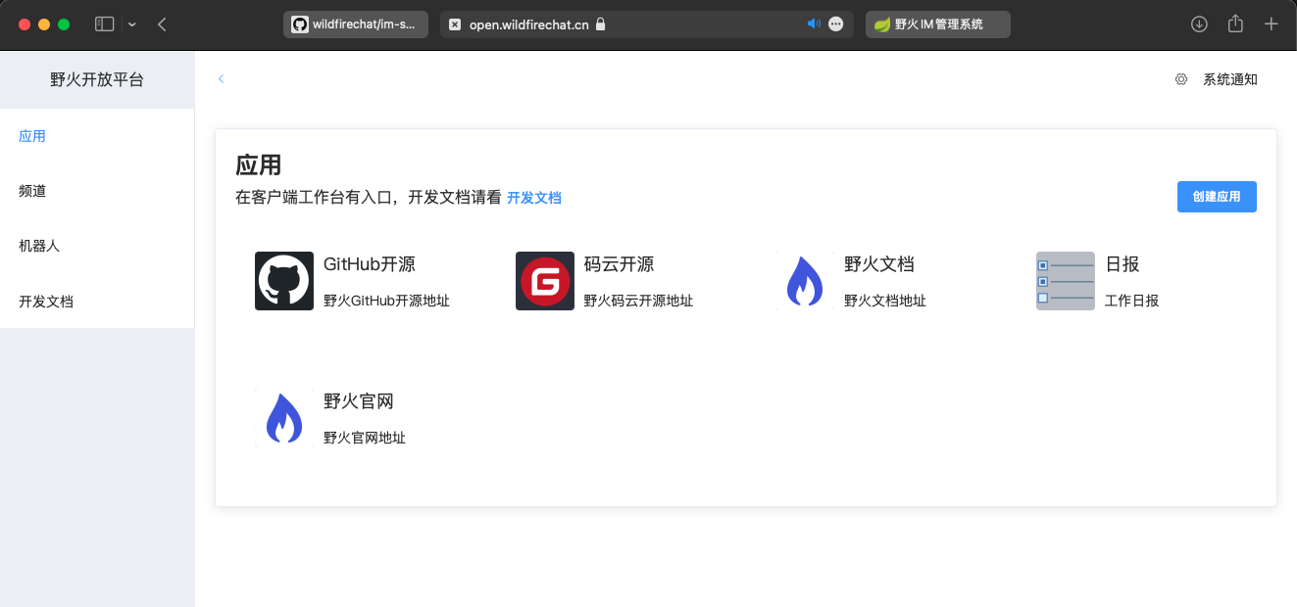Click the 野火官网 app title
Viewport: 1297px width, 607px height.
tap(359, 401)
